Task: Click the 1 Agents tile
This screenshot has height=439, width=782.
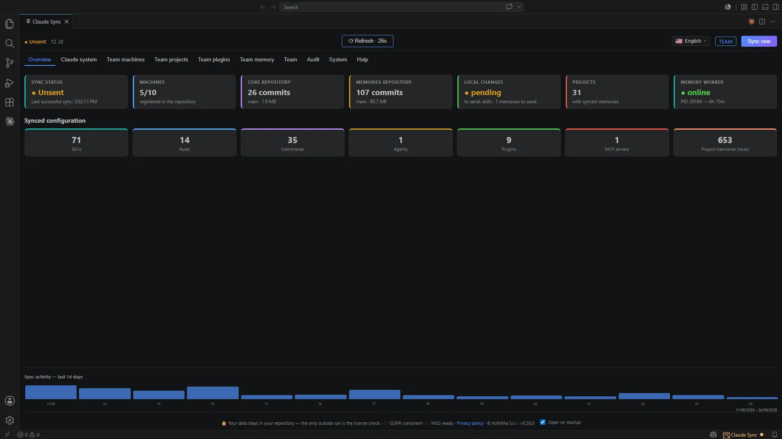Action: tap(401, 143)
